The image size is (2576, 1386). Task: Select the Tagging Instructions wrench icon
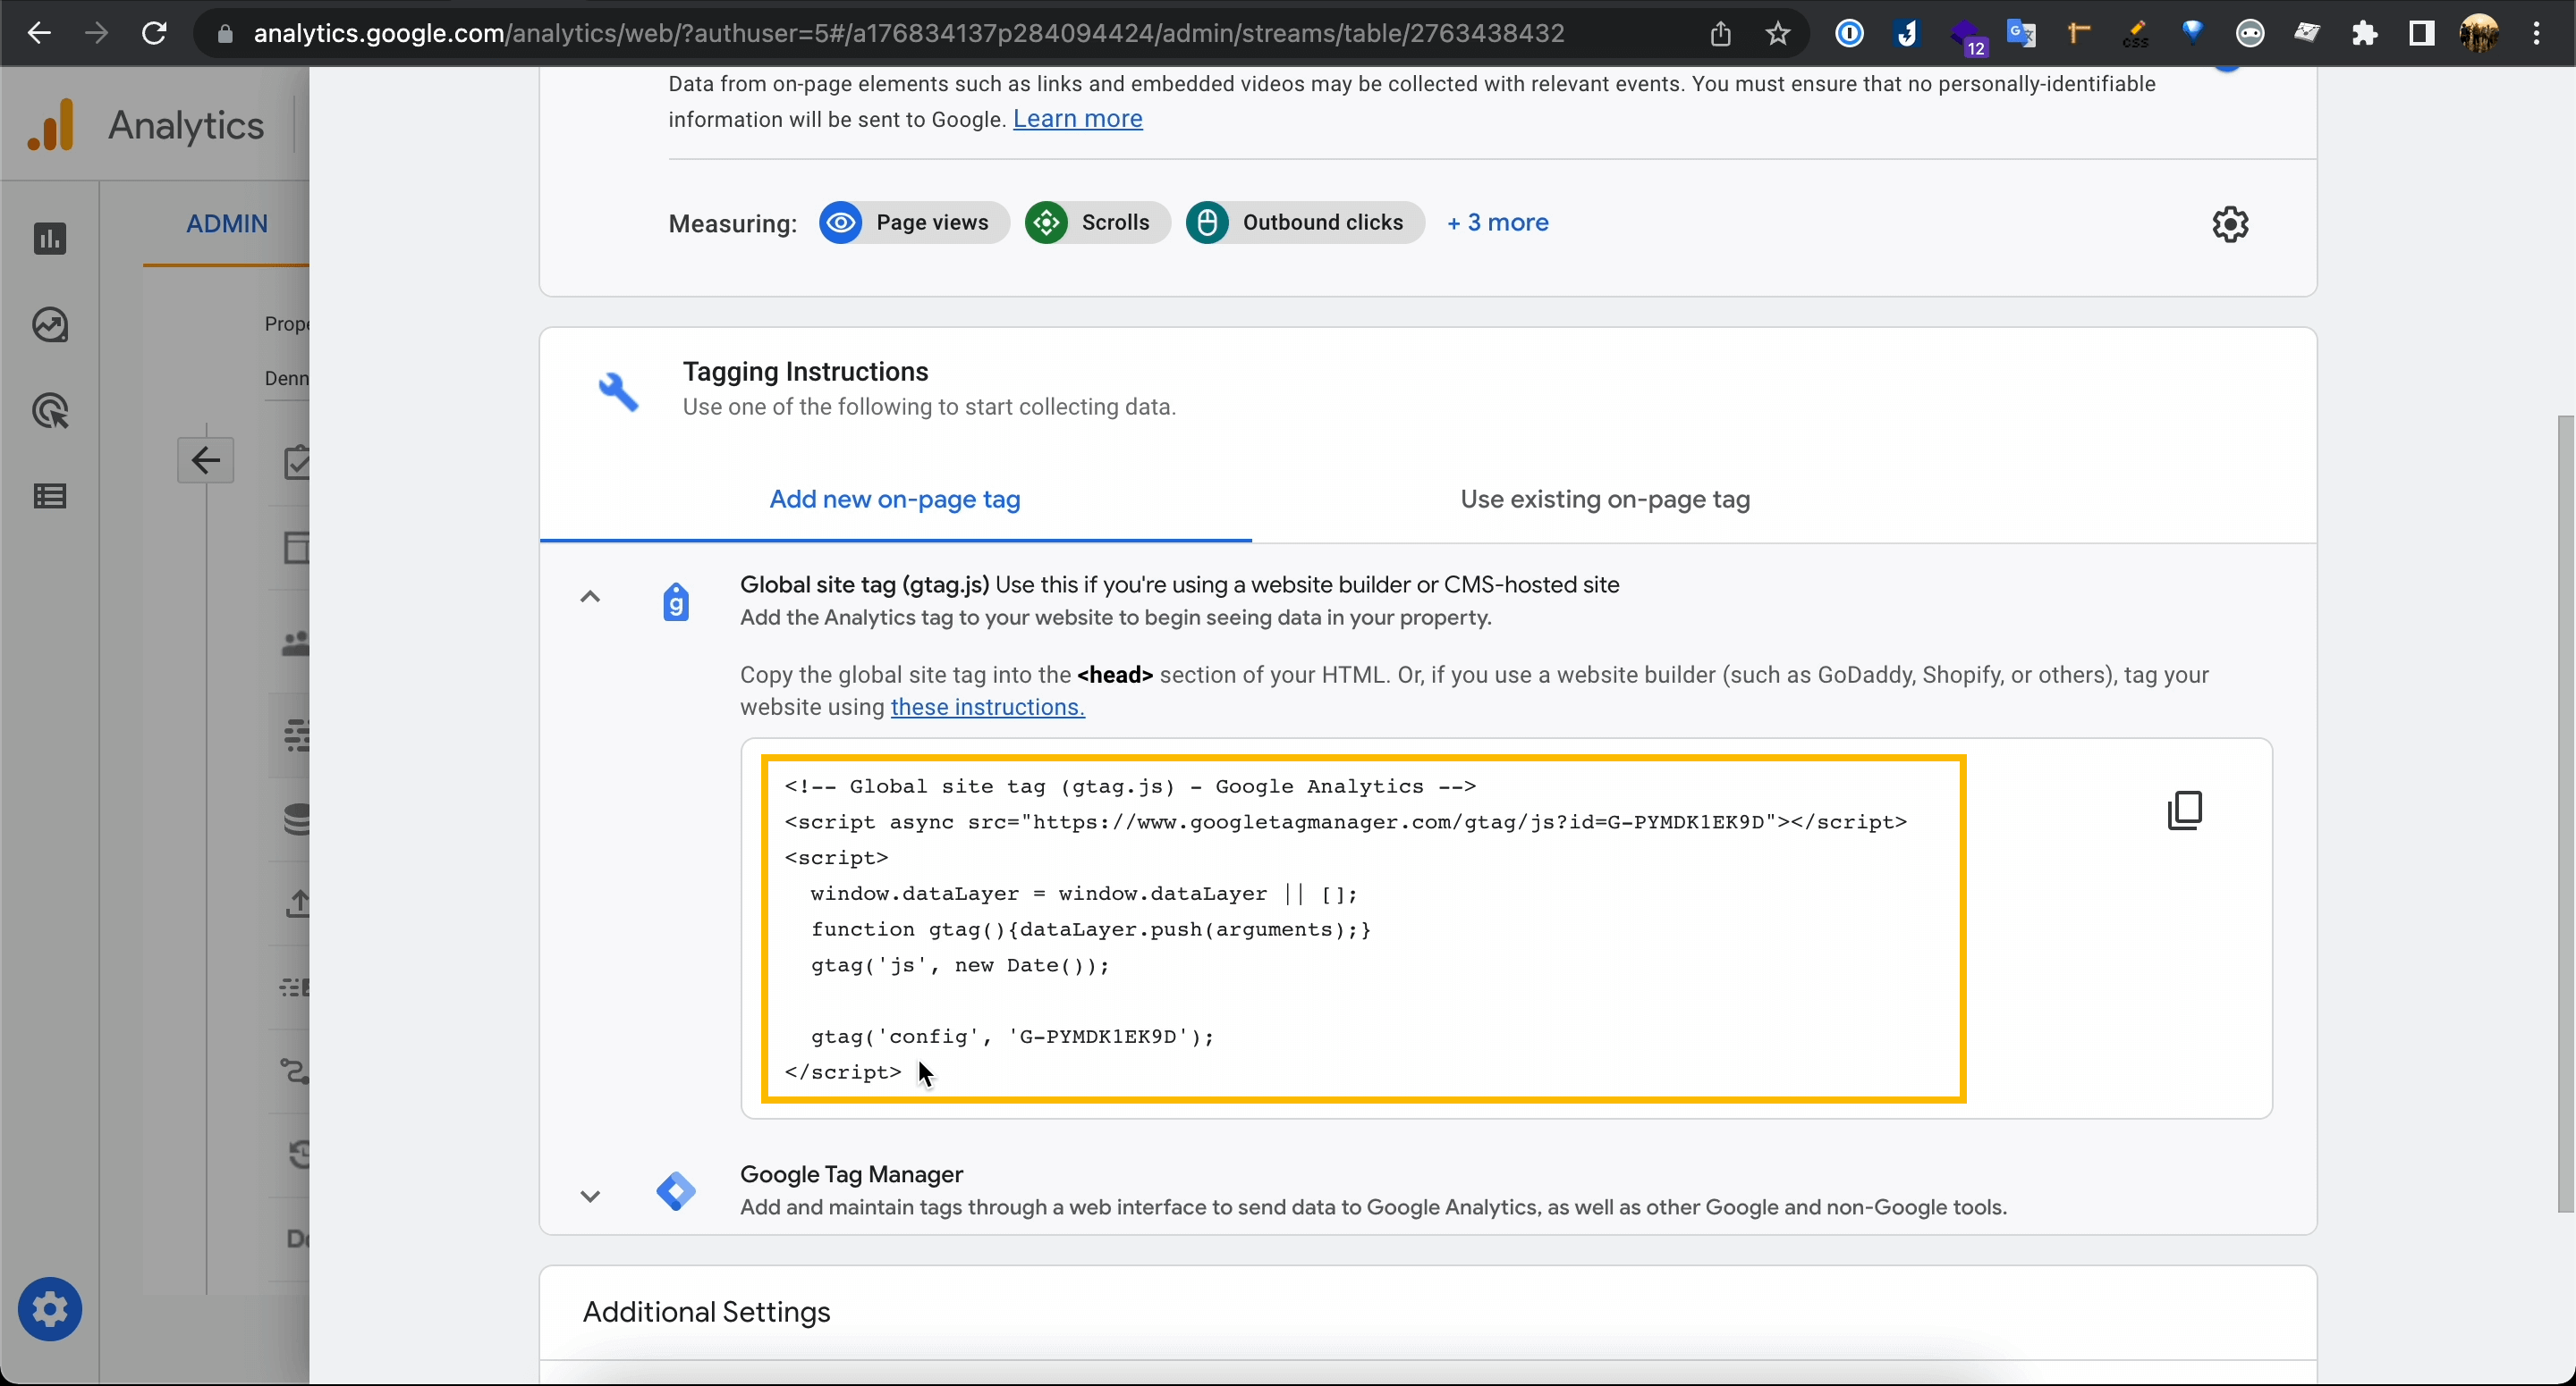pos(618,391)
